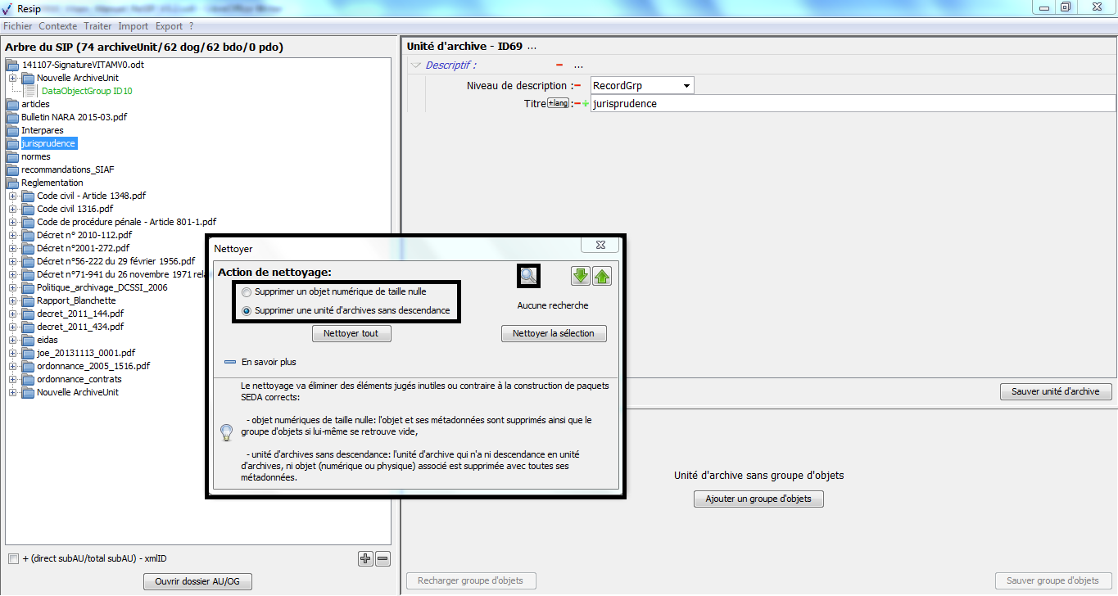Click the green plus icon next to Titre
1118x596 pixels.
point(586,104)
